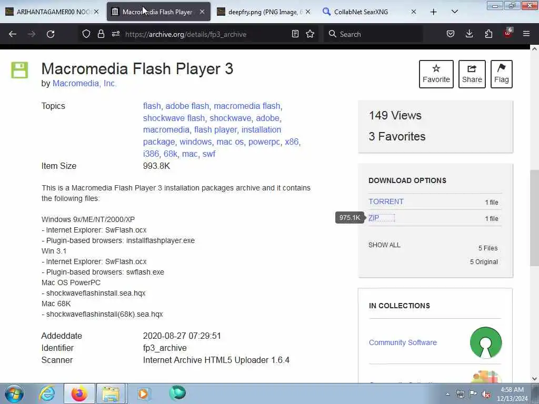Image resolution: width=539 pixels, height=404 pixels.
Task: Open the media player taskbar icon
Action: [143, 393]
